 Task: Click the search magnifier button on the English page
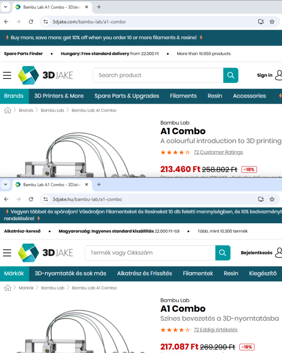pos(231,75)
